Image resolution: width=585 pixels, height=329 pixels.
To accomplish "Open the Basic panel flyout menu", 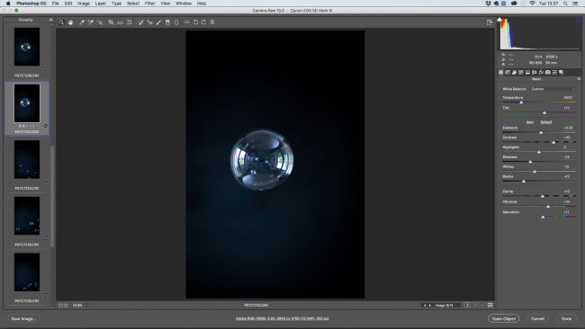I will [x=579, y=79].
